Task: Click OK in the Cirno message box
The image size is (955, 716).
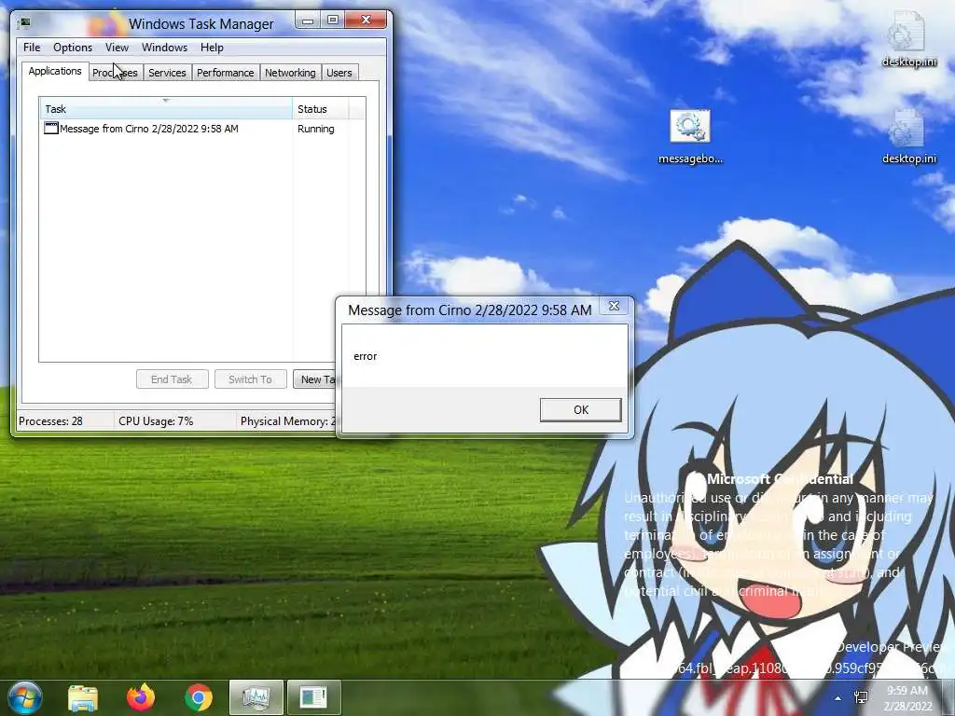Action: [580, 410]
